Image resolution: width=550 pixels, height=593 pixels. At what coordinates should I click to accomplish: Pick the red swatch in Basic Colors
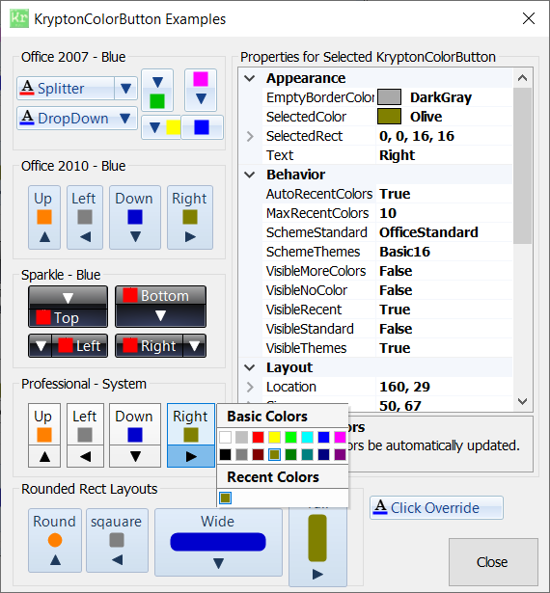(259, 438)
